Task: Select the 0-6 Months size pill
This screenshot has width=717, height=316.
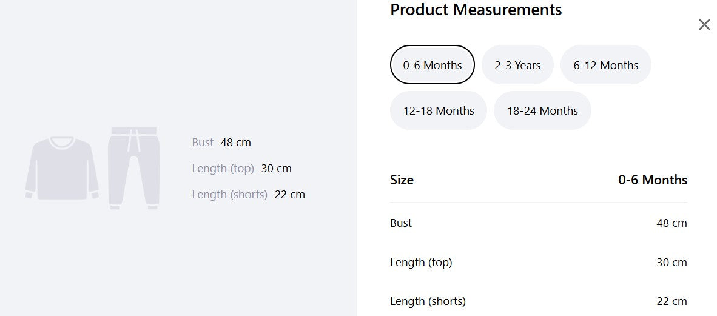Action: [x=432, y=65]
